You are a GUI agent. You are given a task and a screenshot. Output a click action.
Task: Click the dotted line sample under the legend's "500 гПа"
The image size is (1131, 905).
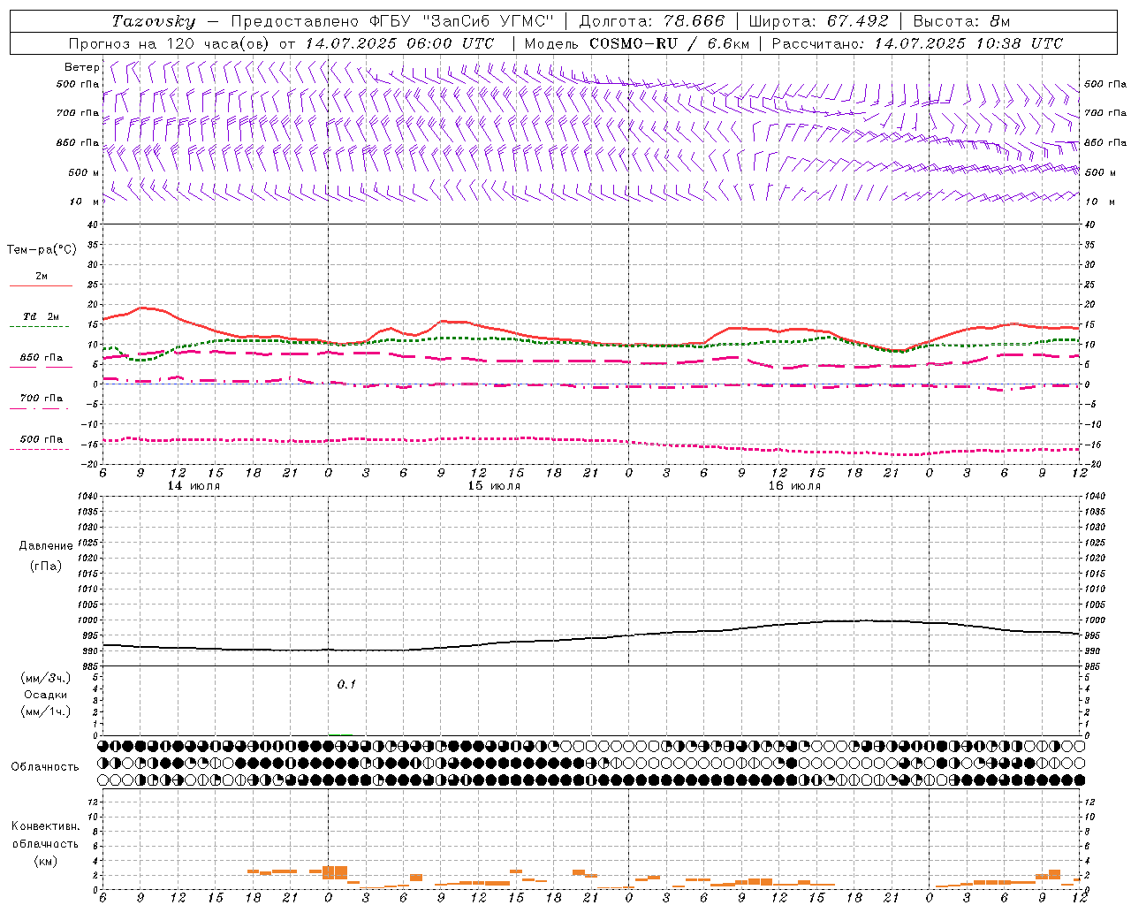(x=39, y=449)
